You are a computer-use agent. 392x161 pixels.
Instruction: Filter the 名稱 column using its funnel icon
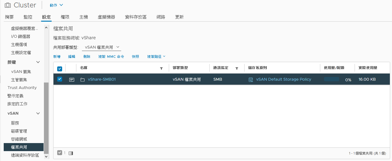tap(161, 68)
